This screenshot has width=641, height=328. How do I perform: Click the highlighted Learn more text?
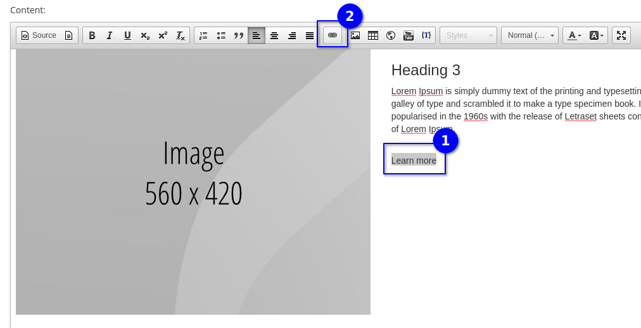coord(414,161)
